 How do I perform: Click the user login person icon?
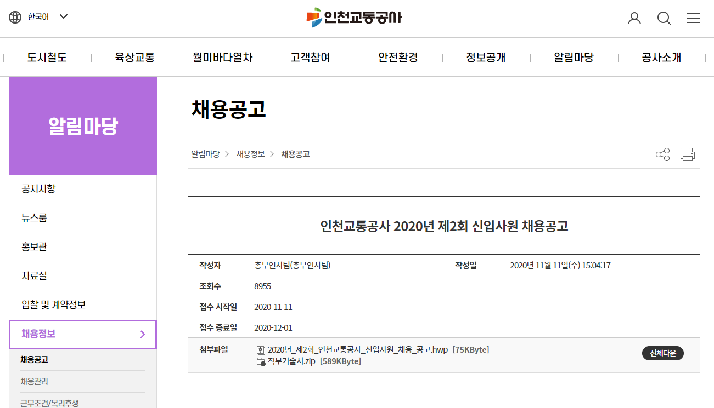click(634, 18)
